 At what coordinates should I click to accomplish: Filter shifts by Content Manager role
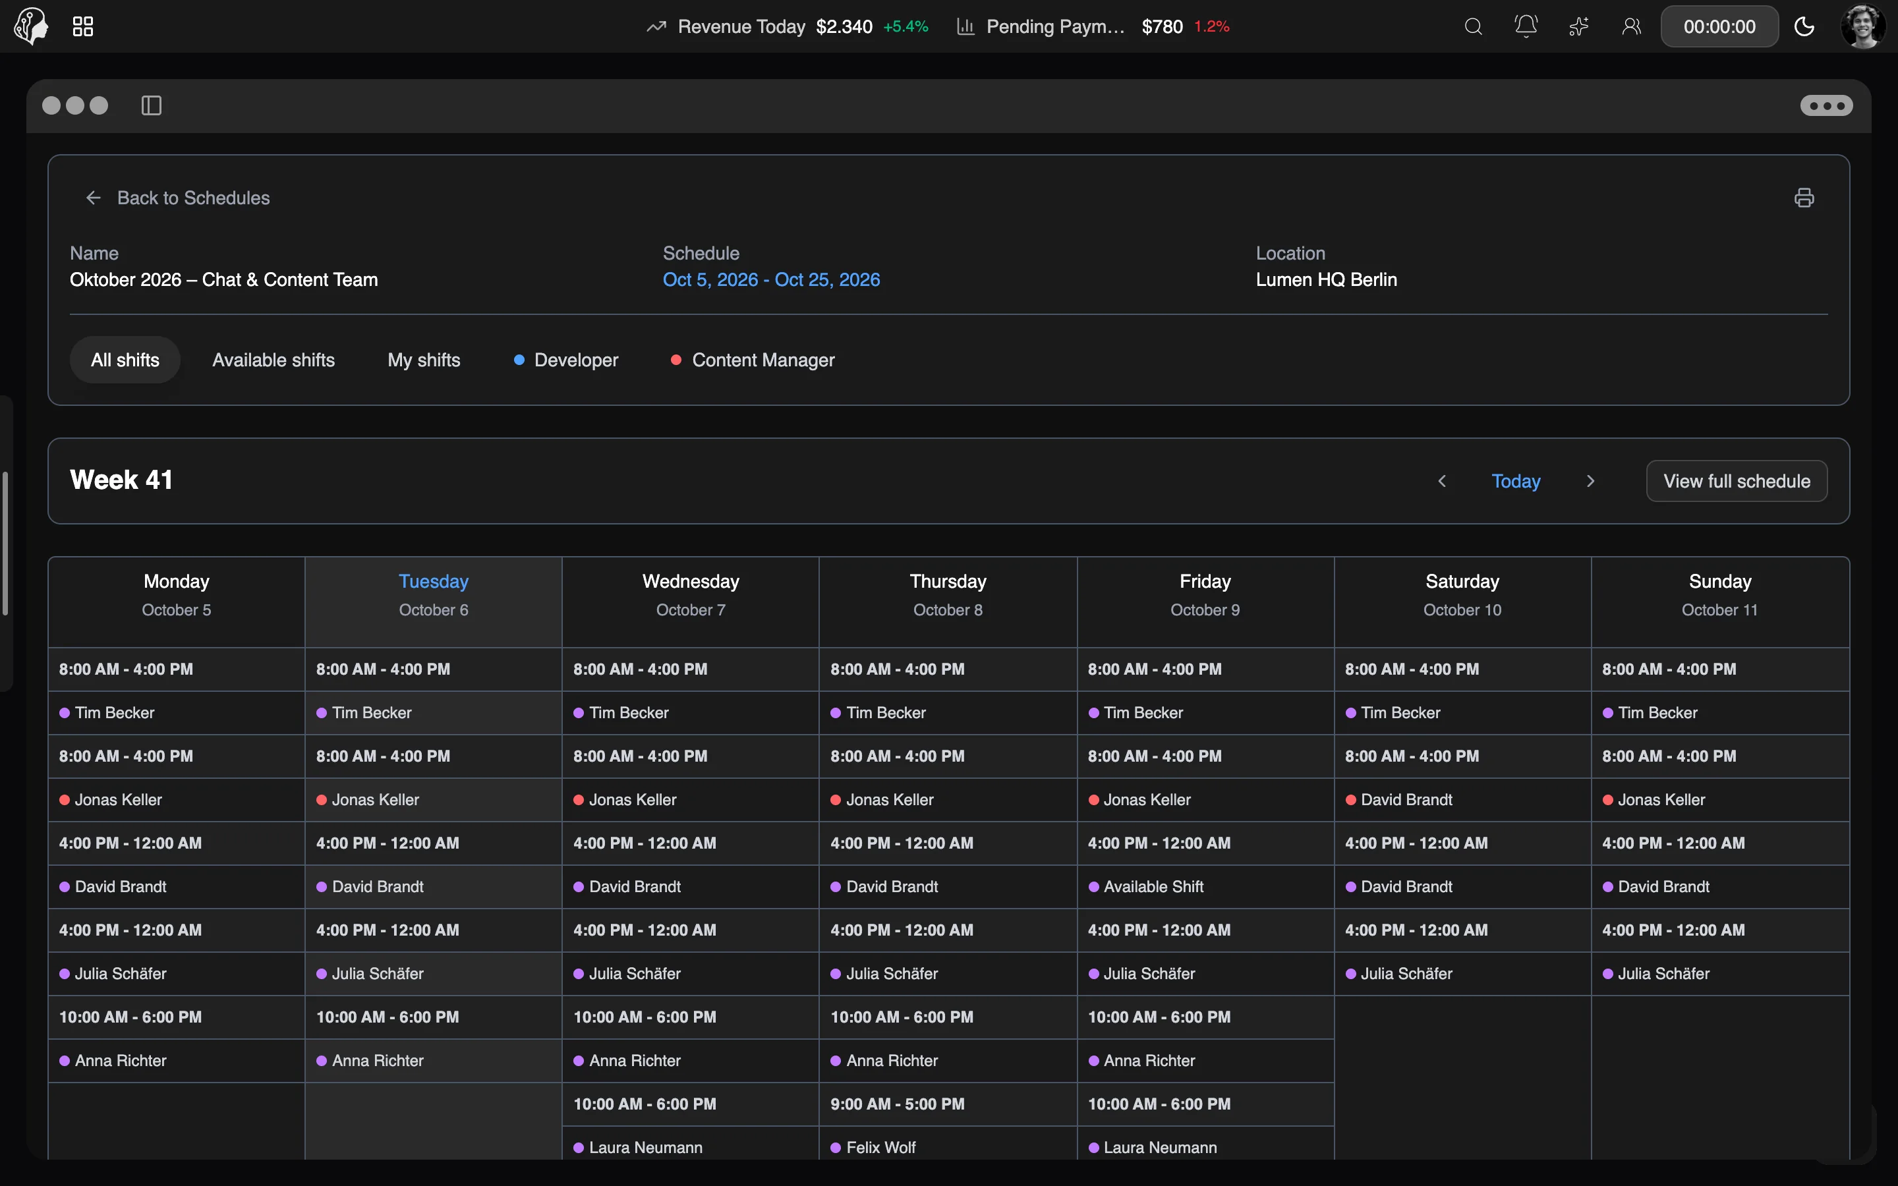coord(753,360)
